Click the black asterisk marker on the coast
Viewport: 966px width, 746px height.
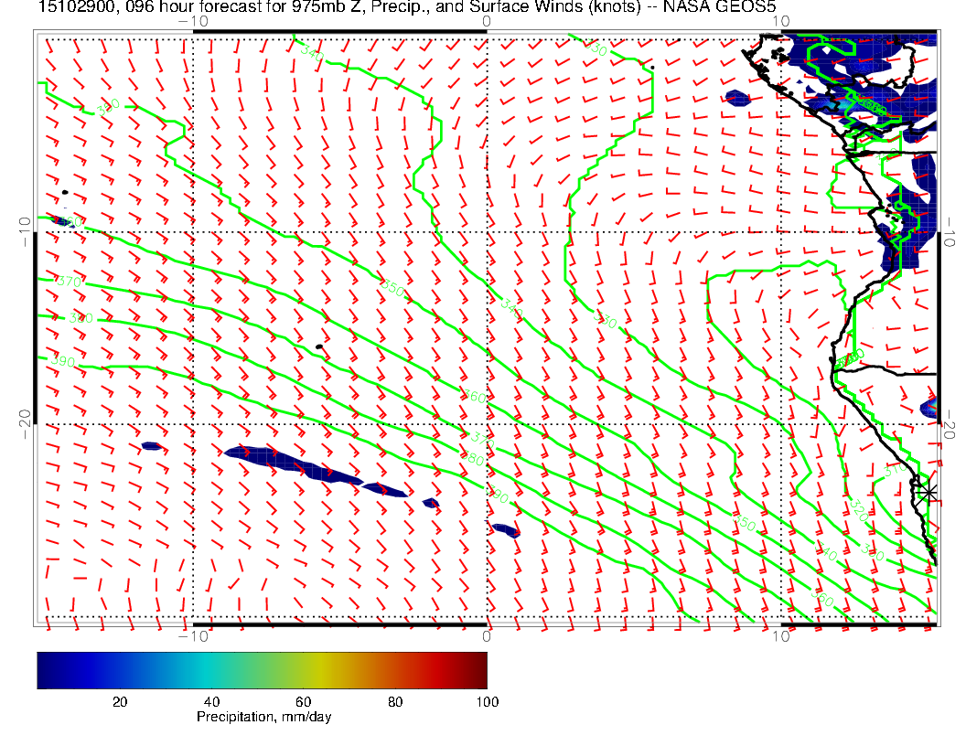coord(927,493)
